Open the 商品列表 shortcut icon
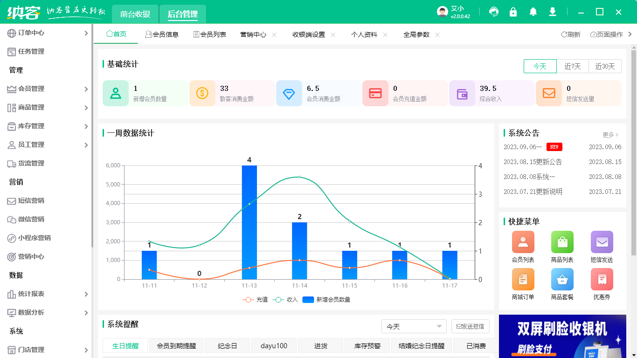This screenshot has width=637, height=358. click(562, 242)
